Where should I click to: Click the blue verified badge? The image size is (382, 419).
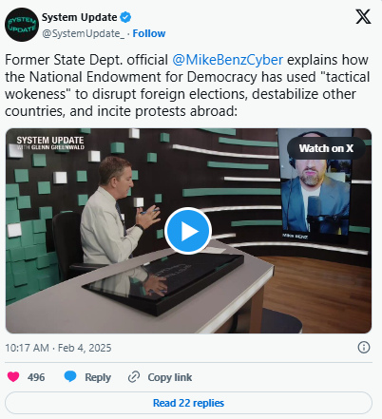tap(125, 17)
